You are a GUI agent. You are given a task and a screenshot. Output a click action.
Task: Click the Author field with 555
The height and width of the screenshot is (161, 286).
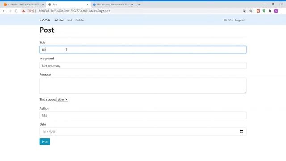(143, 115)
